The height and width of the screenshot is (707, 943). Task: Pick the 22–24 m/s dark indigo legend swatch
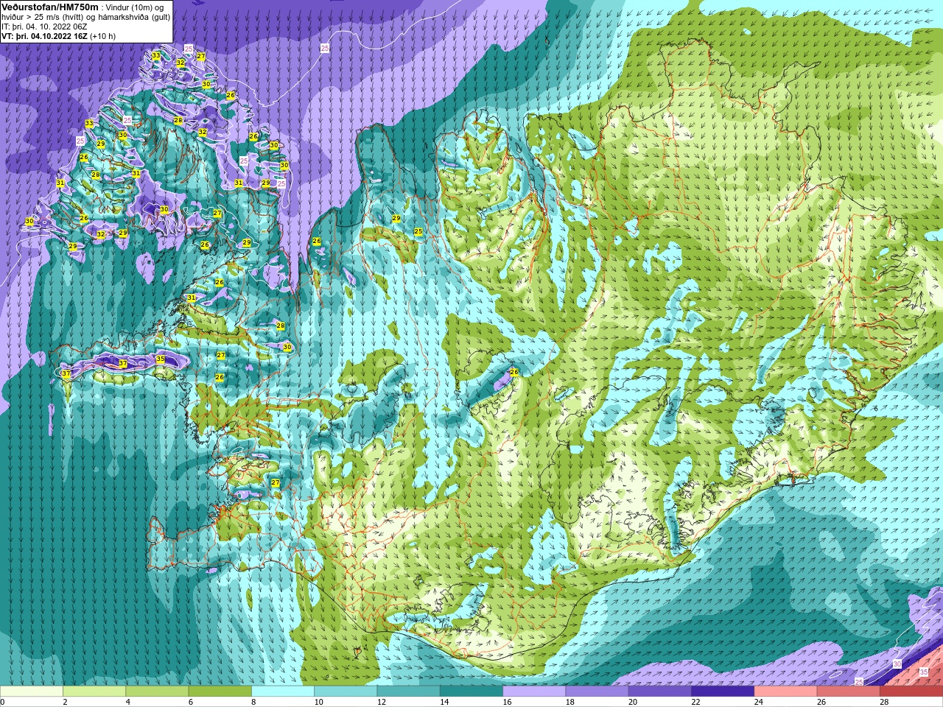[723, 692]
